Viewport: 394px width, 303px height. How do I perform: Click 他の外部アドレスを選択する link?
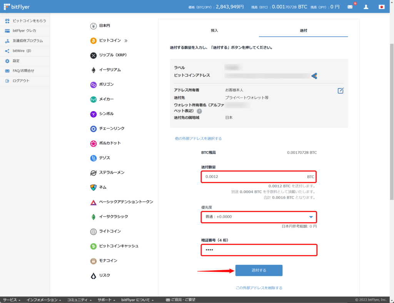[198, 139]
